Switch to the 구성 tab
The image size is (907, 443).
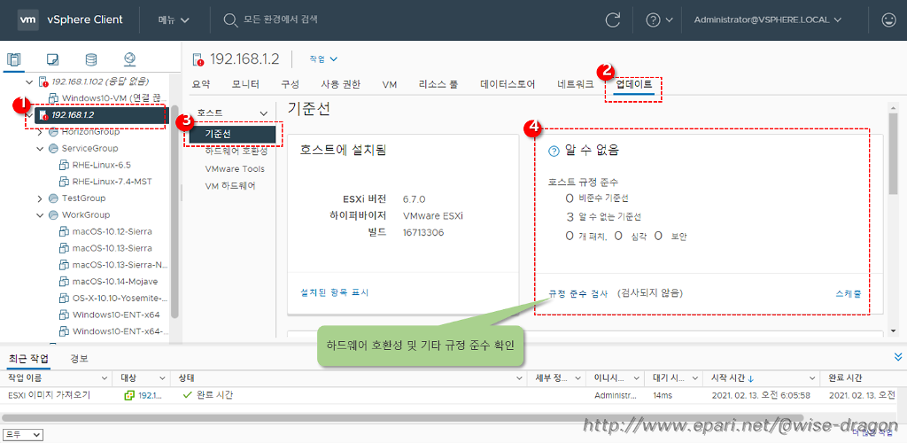pyautogui.click(x=290, y=84)
